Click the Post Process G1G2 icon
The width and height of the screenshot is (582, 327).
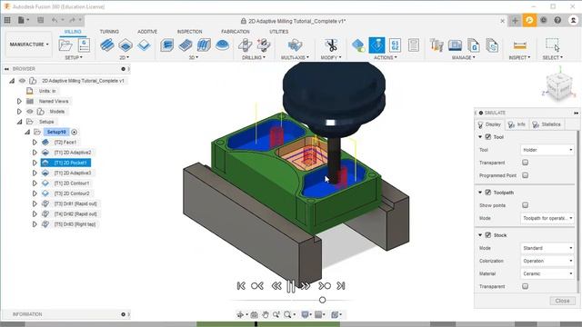(x=395, y=45)
